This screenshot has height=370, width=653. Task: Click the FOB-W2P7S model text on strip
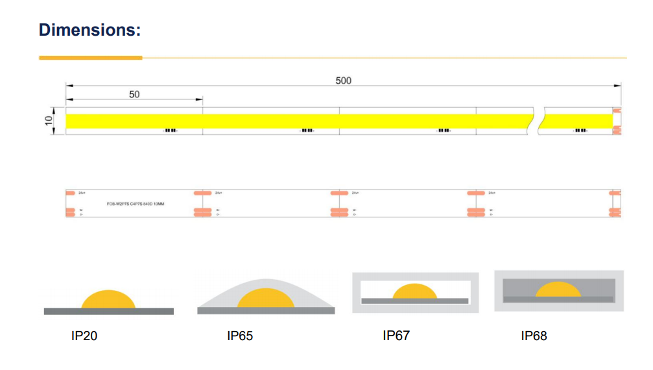click(x=136, y=204)
